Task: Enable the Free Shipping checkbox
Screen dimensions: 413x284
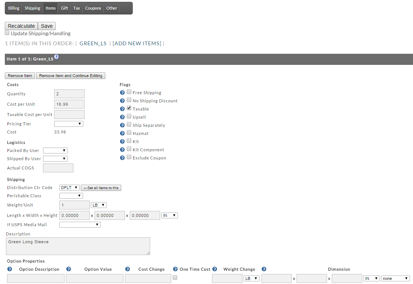Action: click(129, 92)
